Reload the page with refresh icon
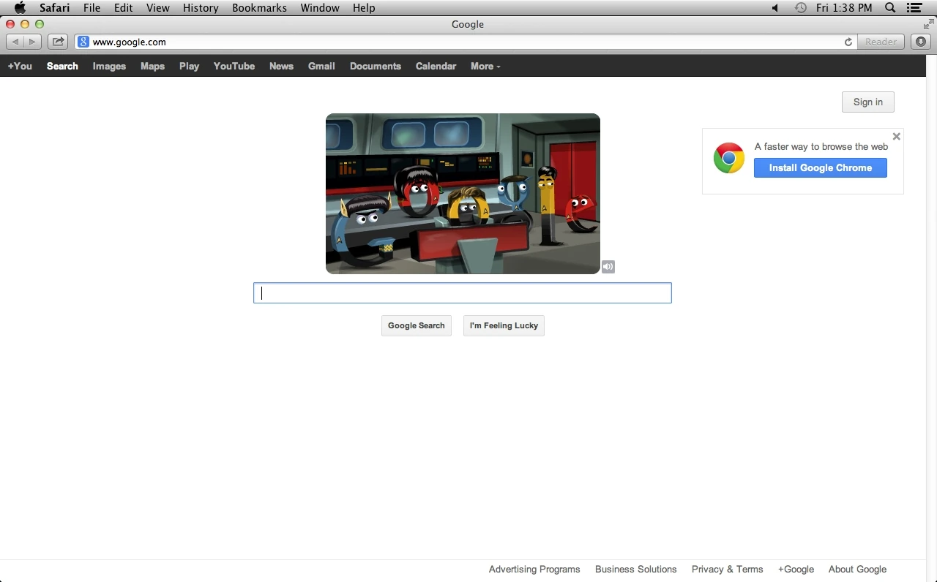The width and height of the screenshot is (937, 582). [848, 42]
